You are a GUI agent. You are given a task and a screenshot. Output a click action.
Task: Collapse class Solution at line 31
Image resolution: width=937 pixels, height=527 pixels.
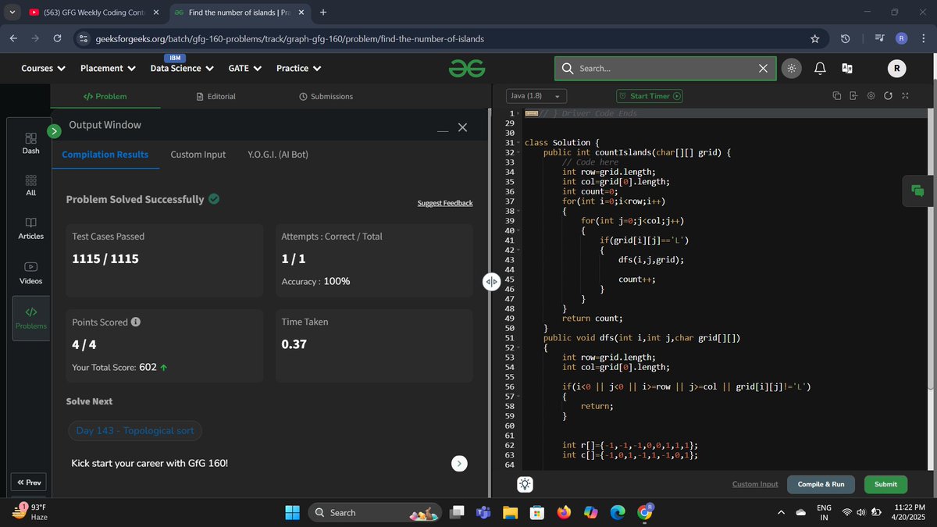click(518, 144)
